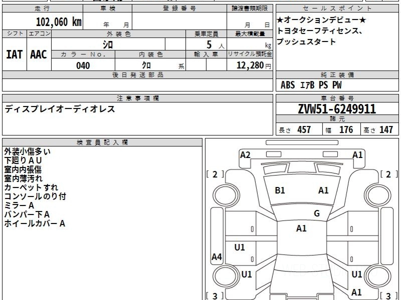
Task: Click the 注意事項欄 header
Action: click(x=137, y=98)
